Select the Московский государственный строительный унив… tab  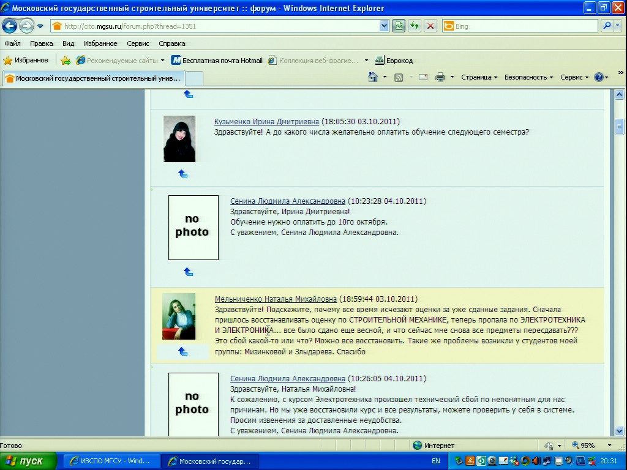pos(94,78)
